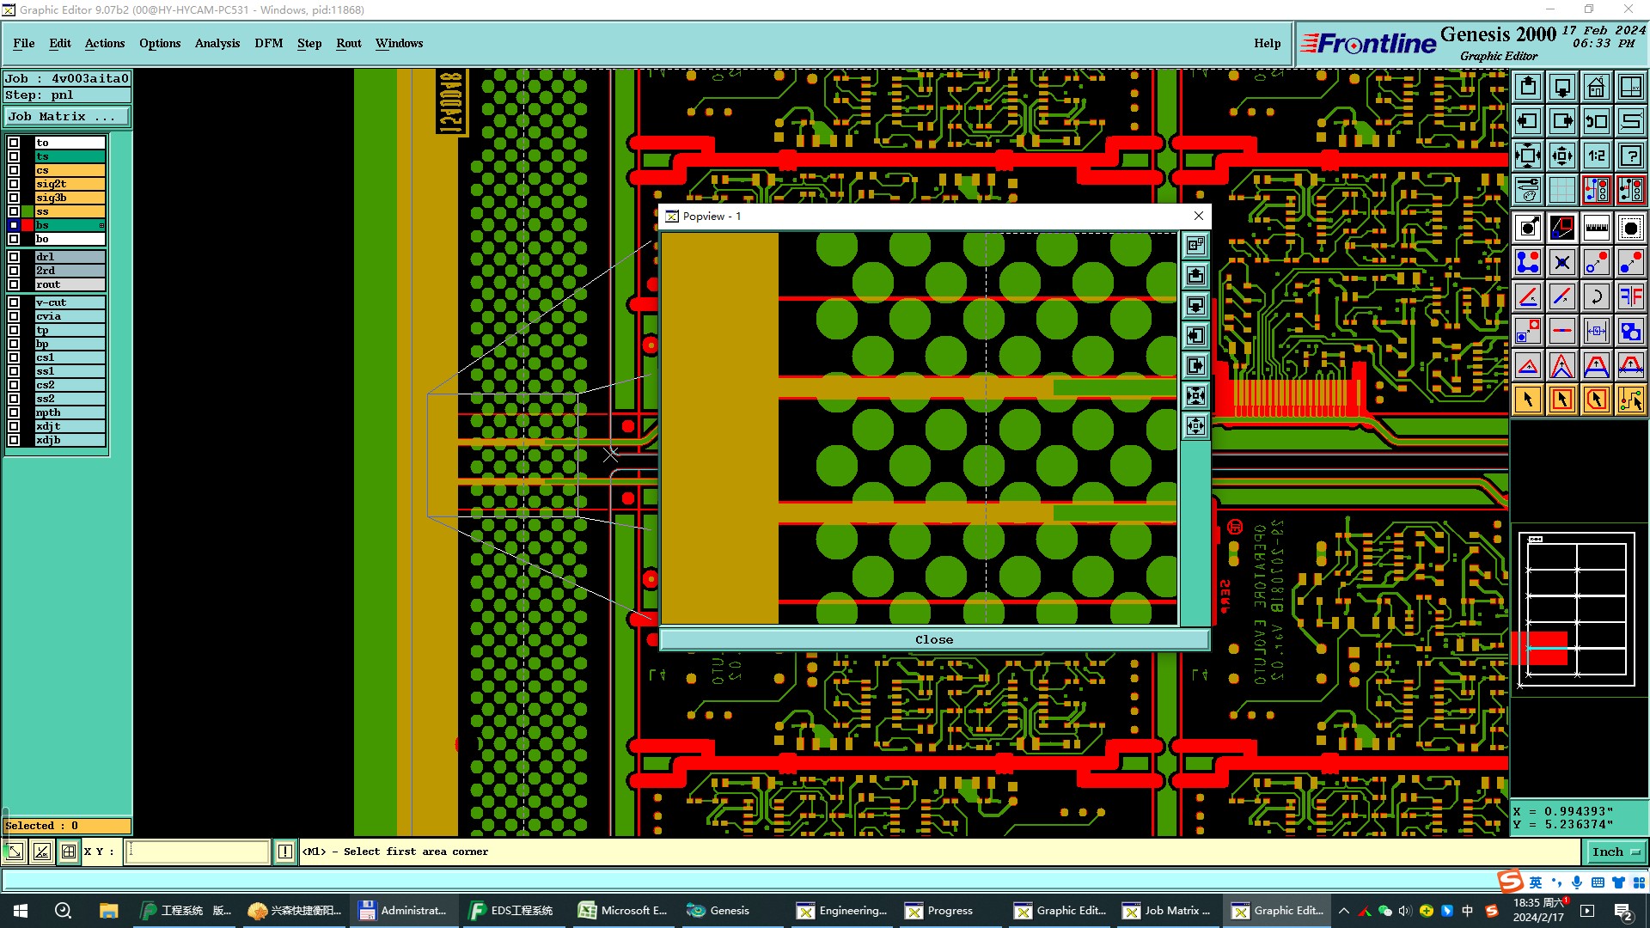Select the ruler measure tool
The width and height of the screenshot is (1650, 928).
(1596, 228)
